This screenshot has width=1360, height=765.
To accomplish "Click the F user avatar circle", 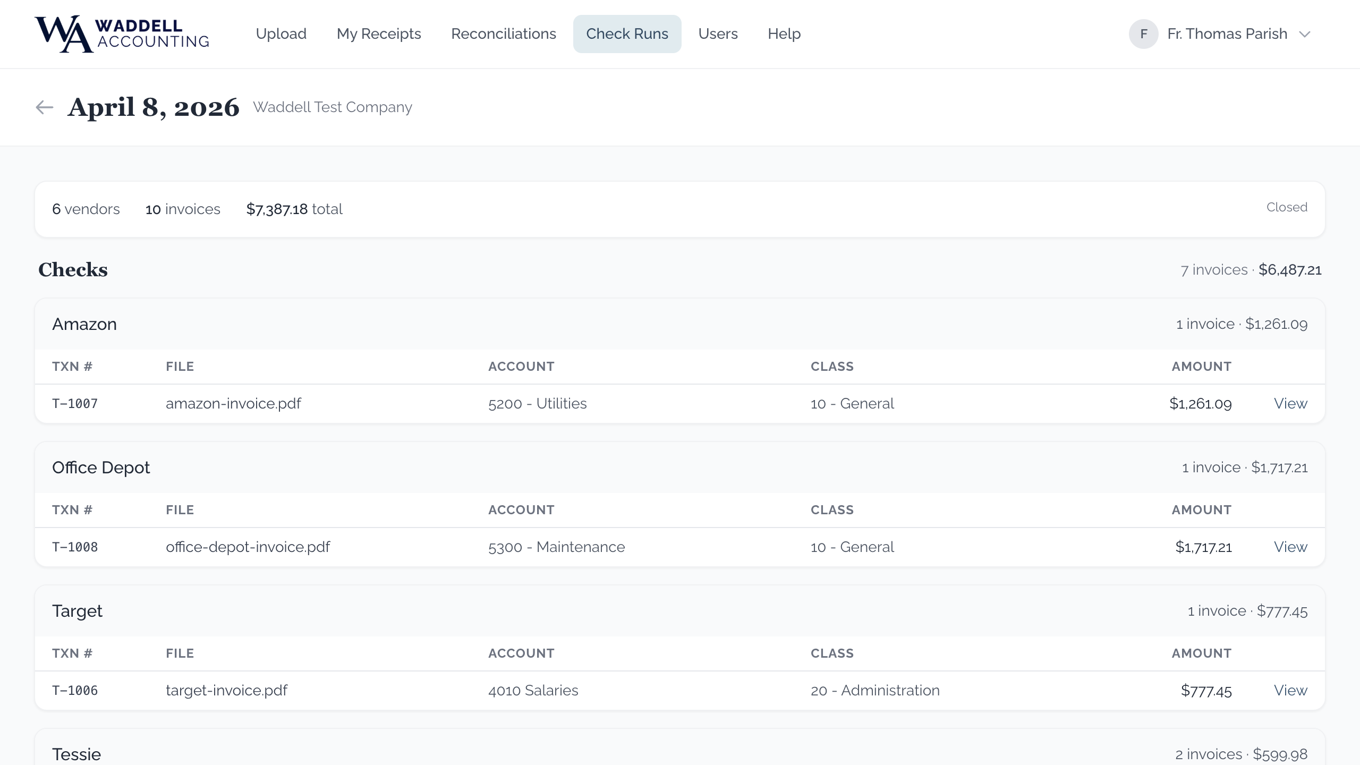I will point(1143,34).
